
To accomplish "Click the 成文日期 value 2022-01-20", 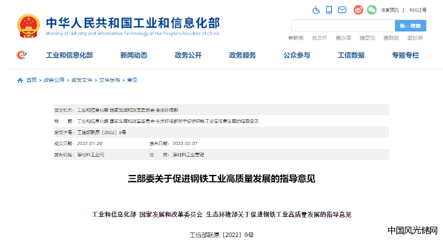I will tap(90, 144).
